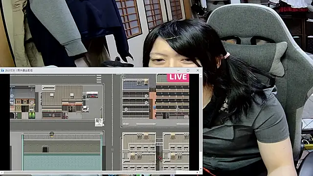Click the pink LIVE badge
313x176 pixels.
pyautogui.click(x=178, y=77)
